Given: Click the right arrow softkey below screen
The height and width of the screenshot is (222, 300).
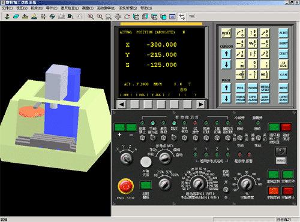Looking at the screenshot, I should [x=201, y=104].
